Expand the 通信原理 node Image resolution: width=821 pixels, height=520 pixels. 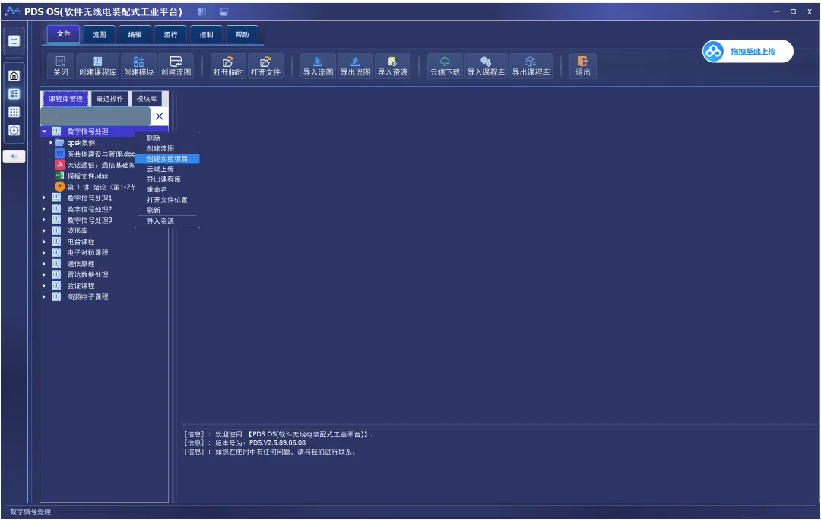coord(45,263)
